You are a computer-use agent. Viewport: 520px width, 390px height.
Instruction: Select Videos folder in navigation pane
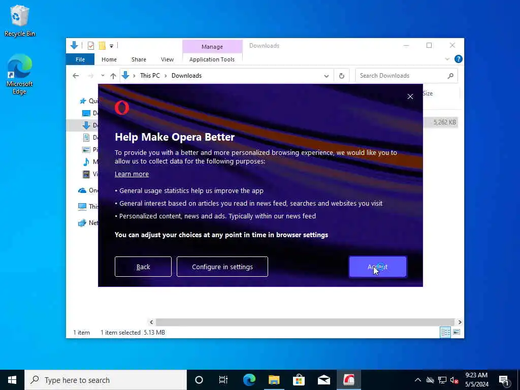point(90,174)
